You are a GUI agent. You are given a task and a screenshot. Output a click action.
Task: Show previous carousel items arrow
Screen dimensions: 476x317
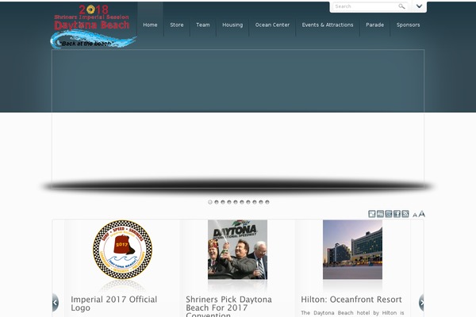click(x=56, y=303)
